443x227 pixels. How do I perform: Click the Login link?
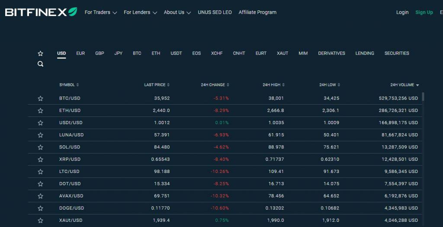pyautogui.click(x=402, y=13)
